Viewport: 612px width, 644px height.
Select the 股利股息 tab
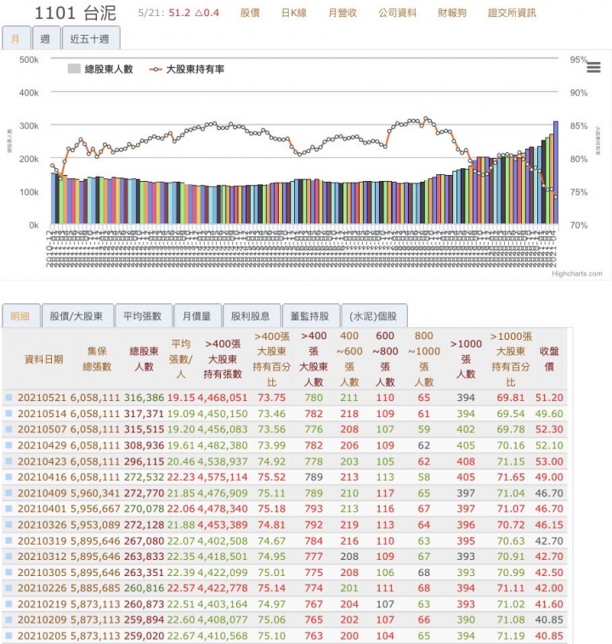click(x=251, y=316)
